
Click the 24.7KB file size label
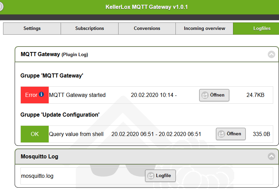[x=255, y=95]
